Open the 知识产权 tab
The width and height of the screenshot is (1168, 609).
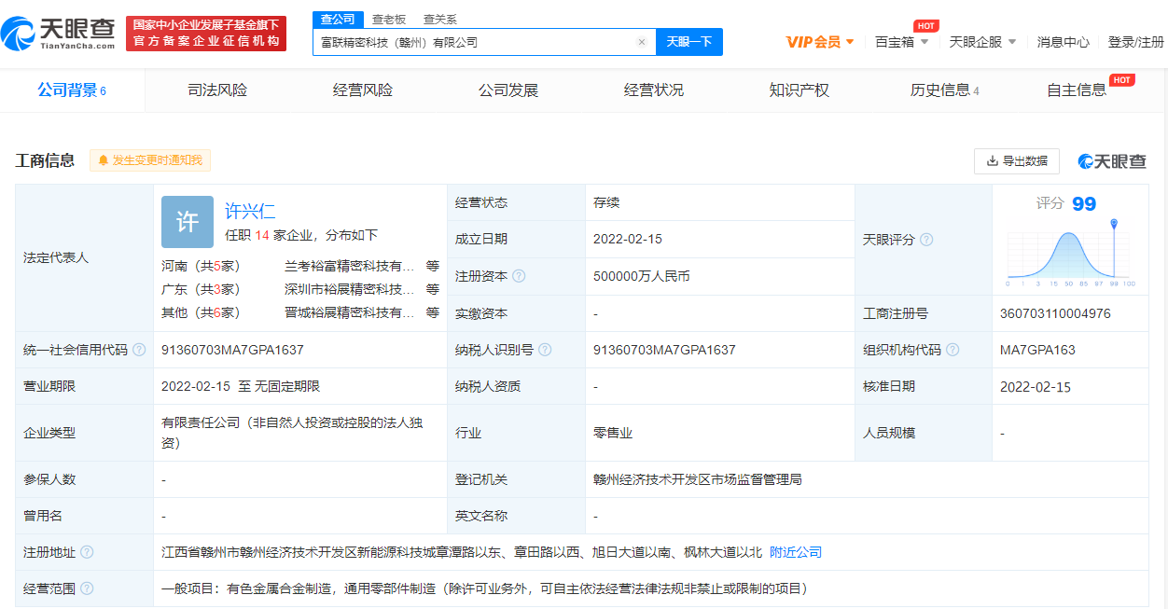[x=799, y=90]
